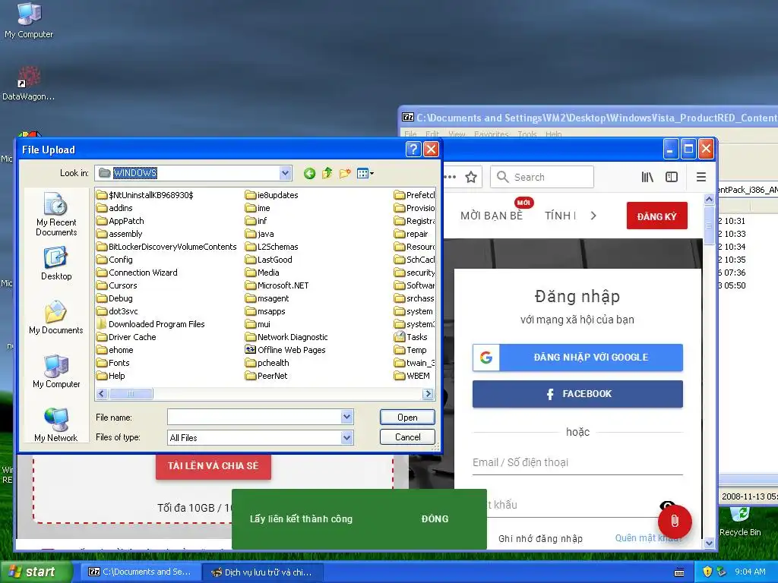The width and height of the screenshot is (778, 583).
Task: Select the Network Diagnostic folder
Action: [x=286, y=337]
